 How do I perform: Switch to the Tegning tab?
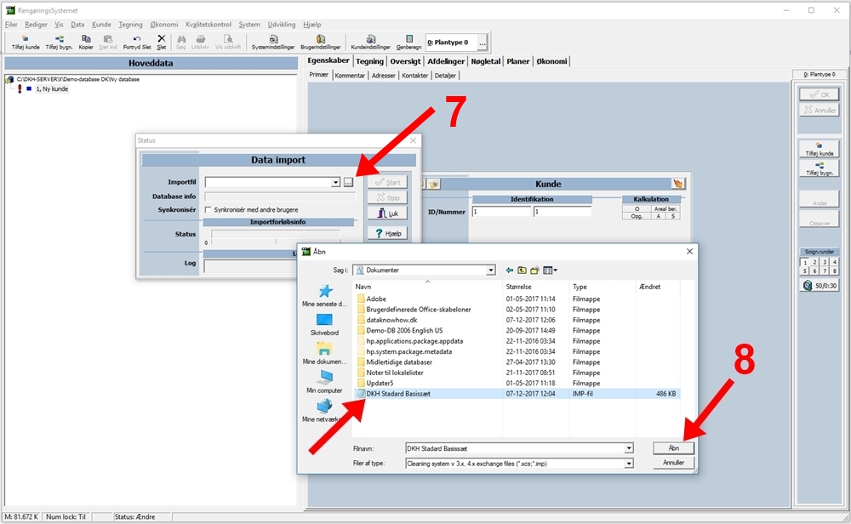pos(369,61)
